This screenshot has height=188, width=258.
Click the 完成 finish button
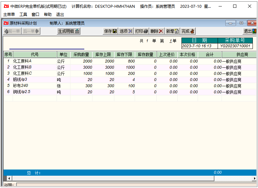(188, 31)
